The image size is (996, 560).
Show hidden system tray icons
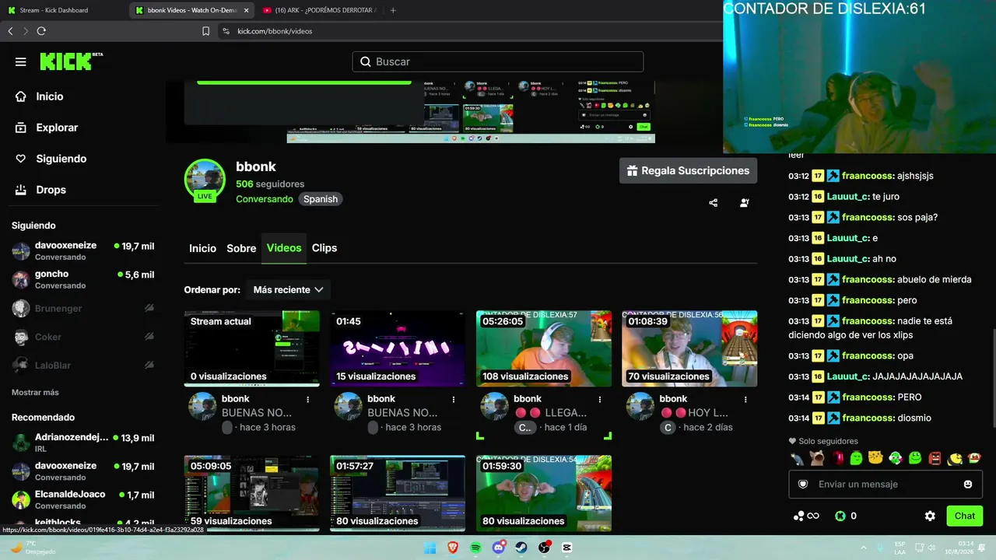[863, 548]
